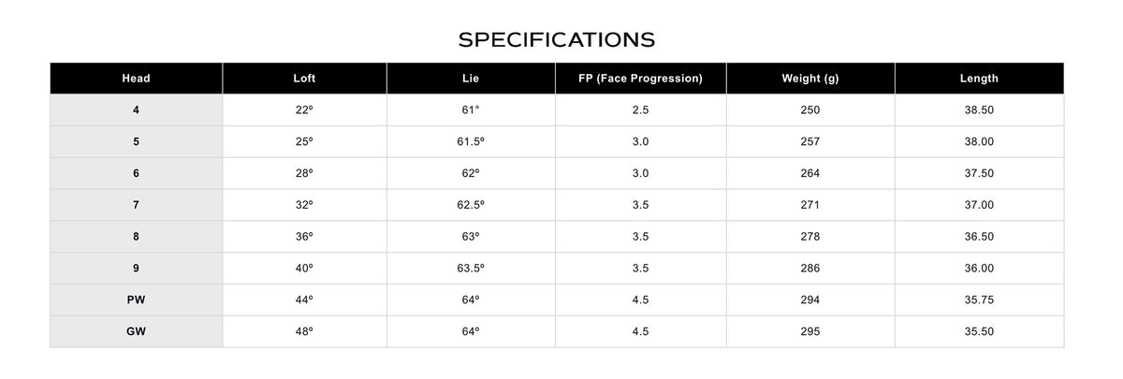Screen dimensions: 1123x379
Task: Click the Length column header
Action: 980,79
